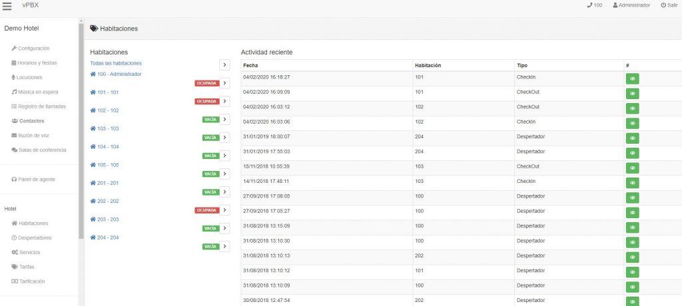This screenshot has width=682, height=306.
Task: Open the Administrador user profile
Action: pyautogui.click(x=631, y=5)
